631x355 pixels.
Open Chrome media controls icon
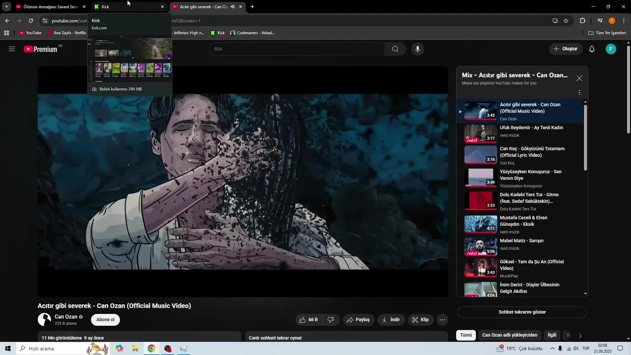600,21
